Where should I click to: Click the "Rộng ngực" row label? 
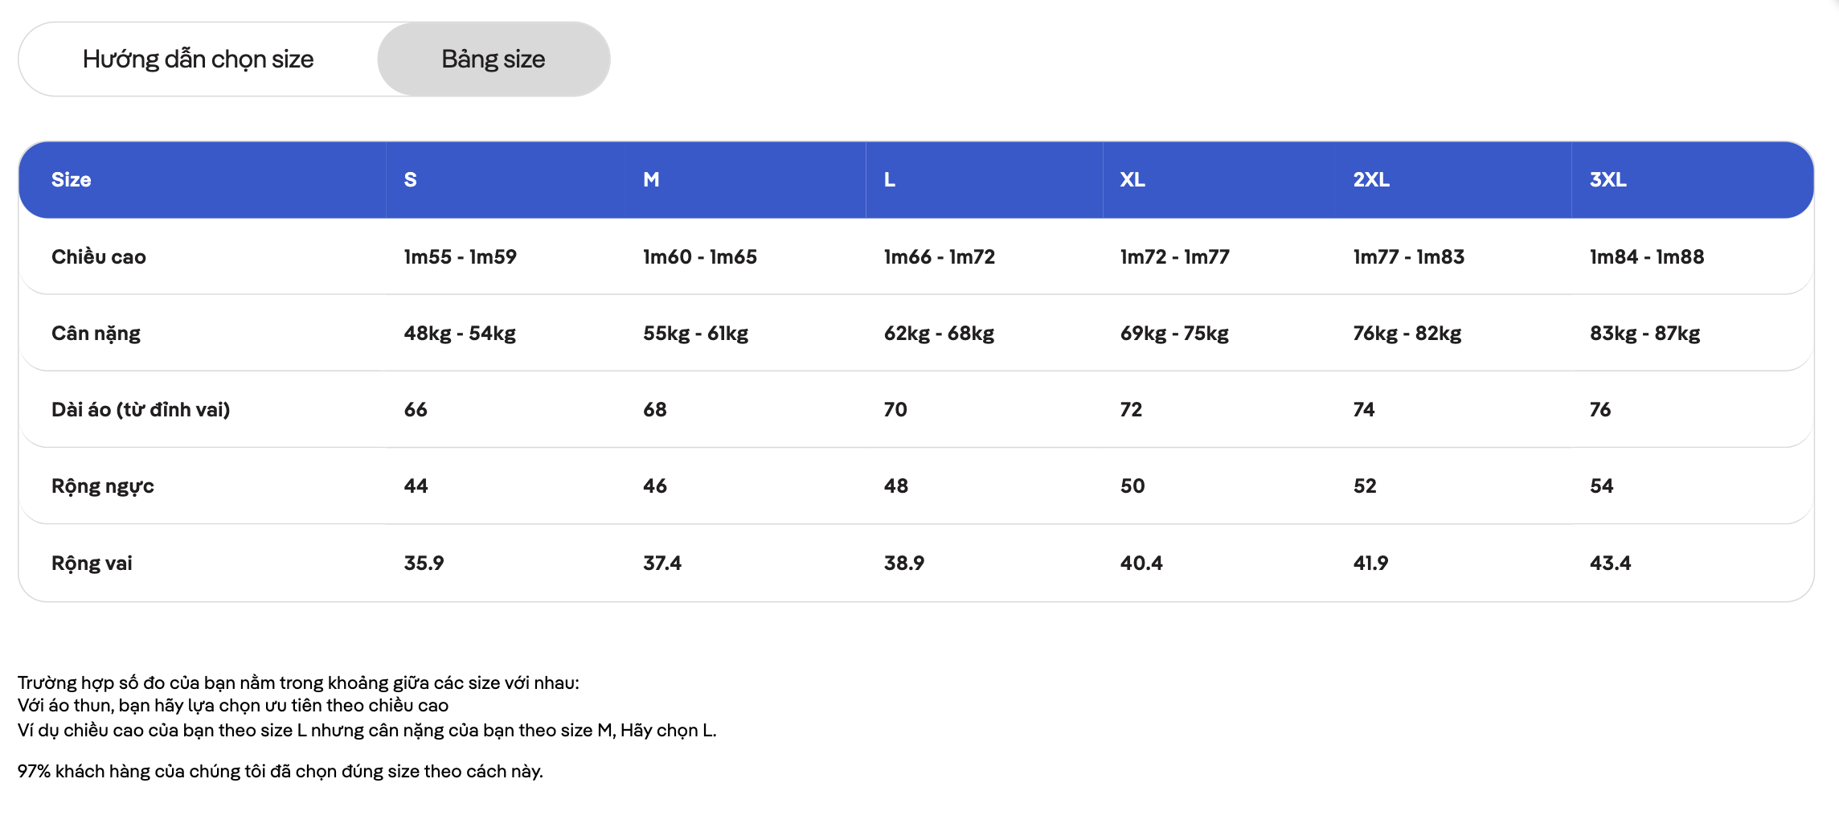[x=103, y=486]
